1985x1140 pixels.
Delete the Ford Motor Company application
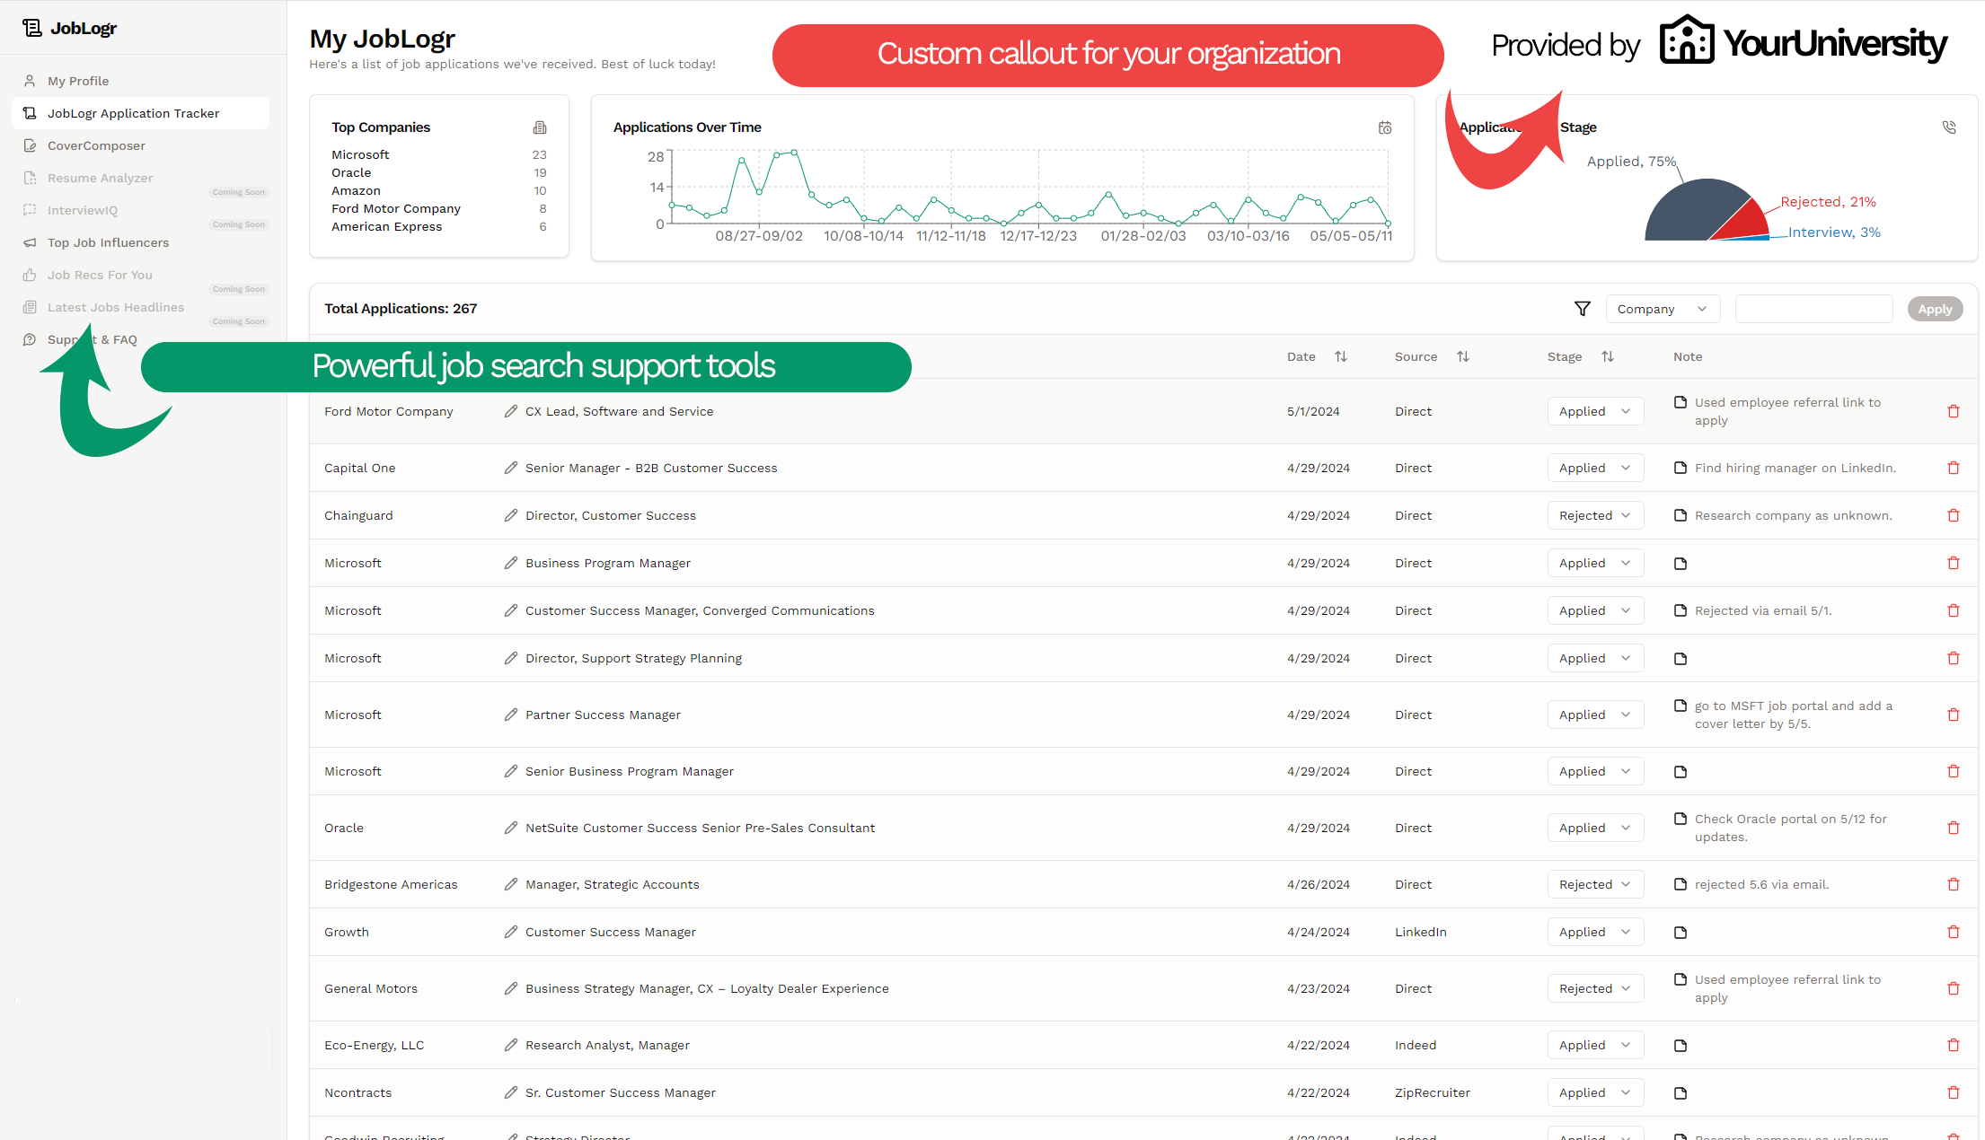coord(1953,411)
